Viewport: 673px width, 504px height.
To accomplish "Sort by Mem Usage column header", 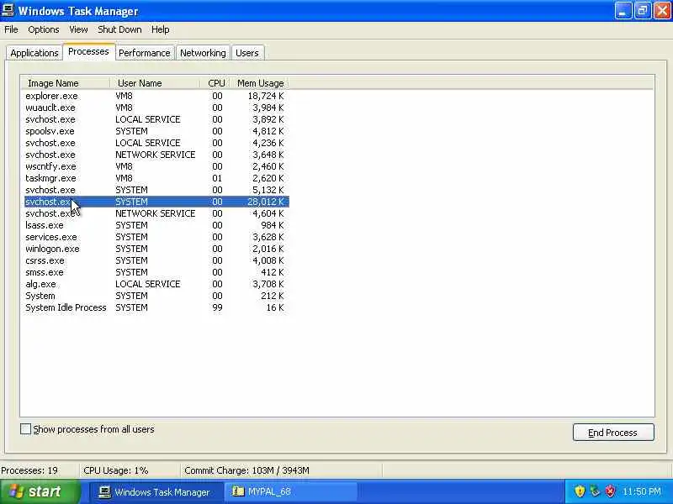I will coord(260,83).
